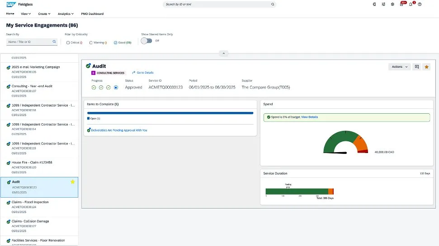Toggle the Show Starred Items Only switch
The width and height of the screenshot is (439, 246).
click(x=146, y=41)
